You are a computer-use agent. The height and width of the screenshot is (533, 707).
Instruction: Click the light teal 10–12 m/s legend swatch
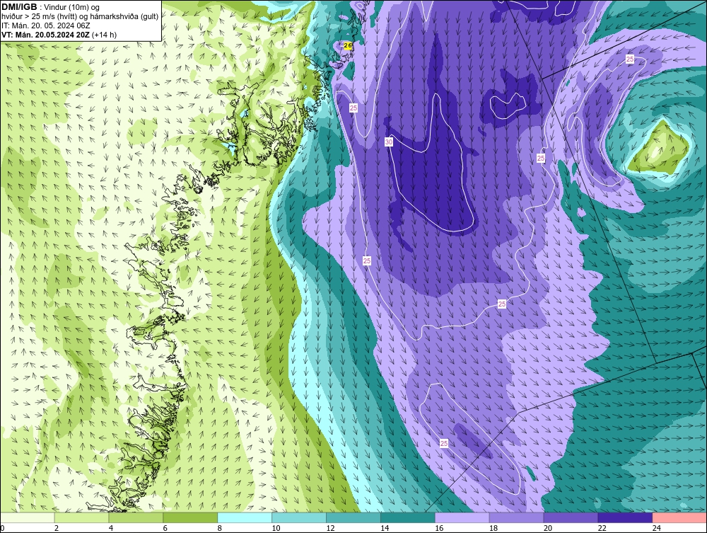[299, 517]
